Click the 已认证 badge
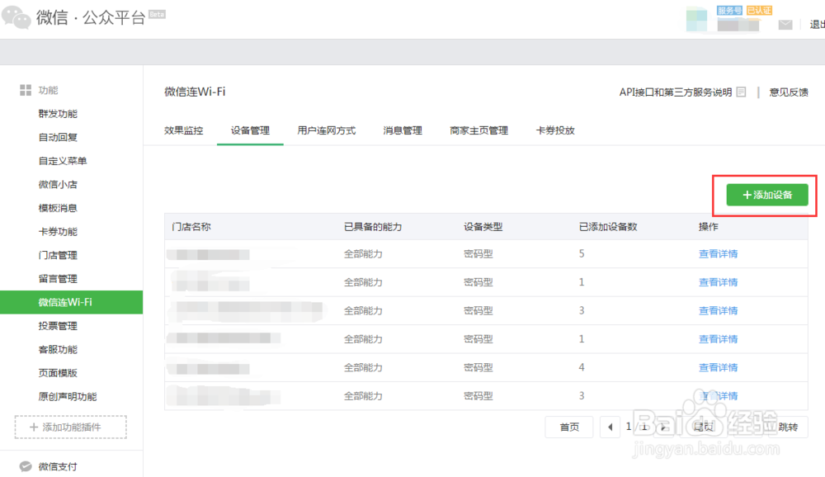The image size is (825, 477). click(x=759, y=11)
